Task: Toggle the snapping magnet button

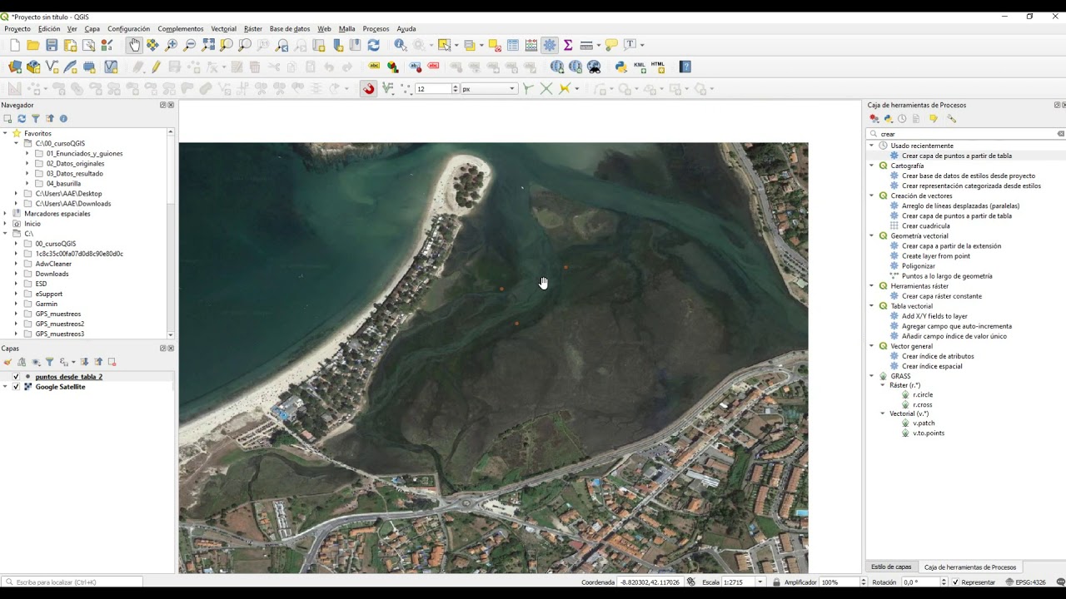Action: (x=368, y=88)
